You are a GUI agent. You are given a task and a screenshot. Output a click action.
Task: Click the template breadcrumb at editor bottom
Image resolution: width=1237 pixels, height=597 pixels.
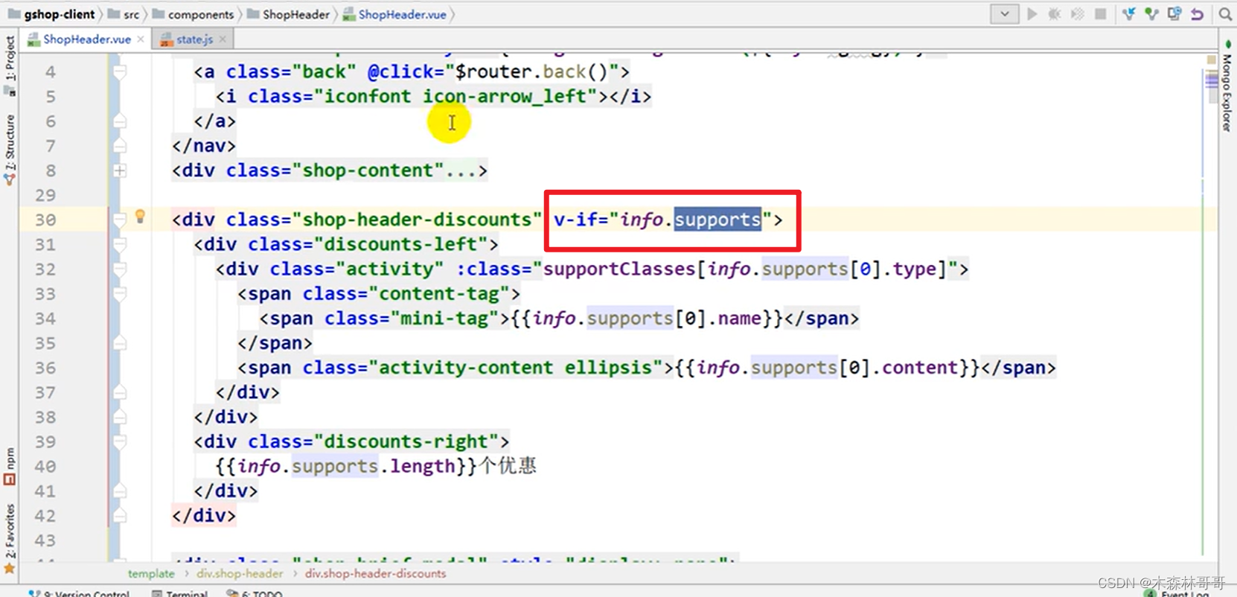(x=151, y=574)
